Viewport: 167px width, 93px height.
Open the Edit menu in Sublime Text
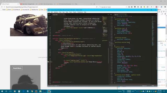coord(52,12)
